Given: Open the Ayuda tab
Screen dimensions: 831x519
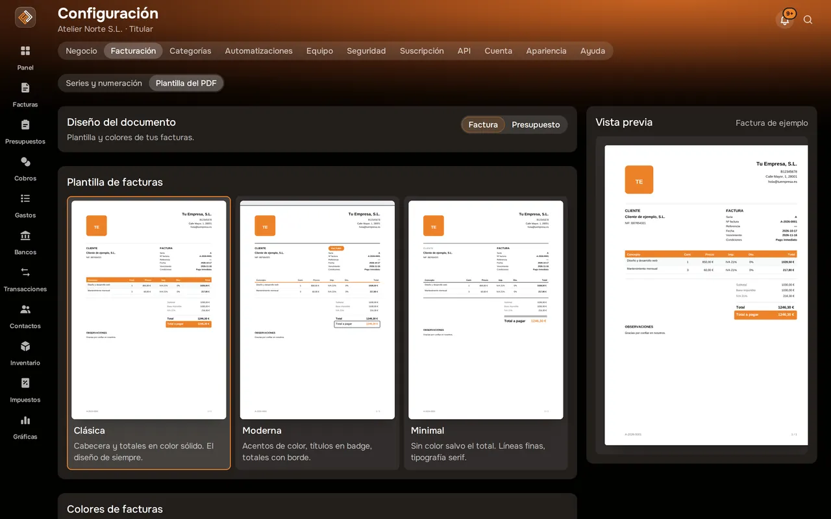Looking at the screenshot, I should [x=593, y=51].
